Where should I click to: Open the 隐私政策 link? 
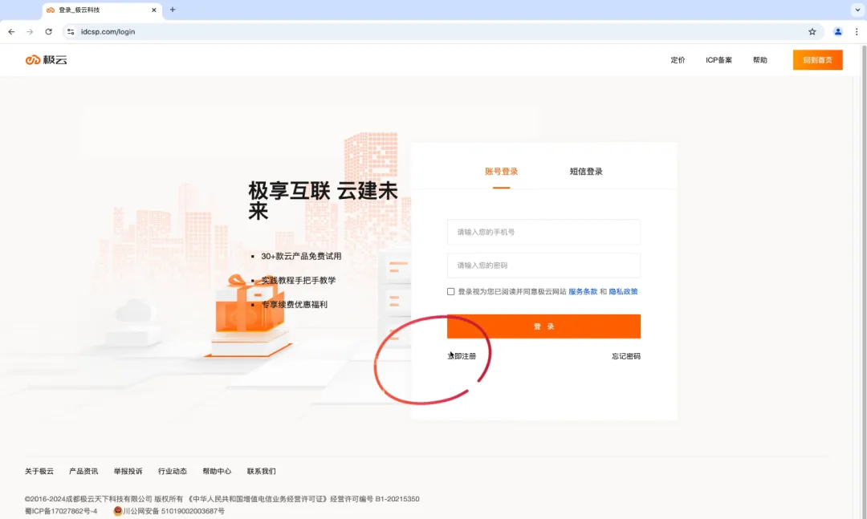tap(623, 291)
